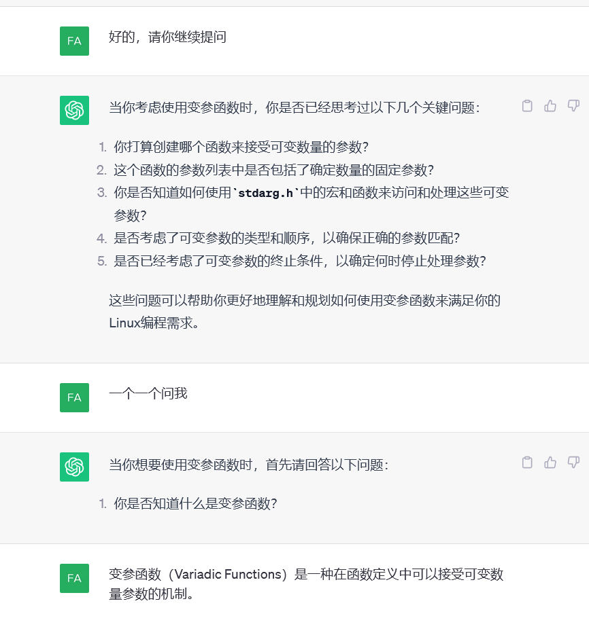The image size is (589, 631).
Task: Like the reply asking 你是否知道什么是变参函数
Action: pyautogui.click(x=550, y=463)
